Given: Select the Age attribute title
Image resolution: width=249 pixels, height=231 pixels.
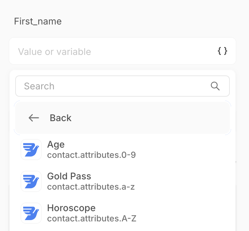Looking at the screenshot, I should tap(56, 144).
